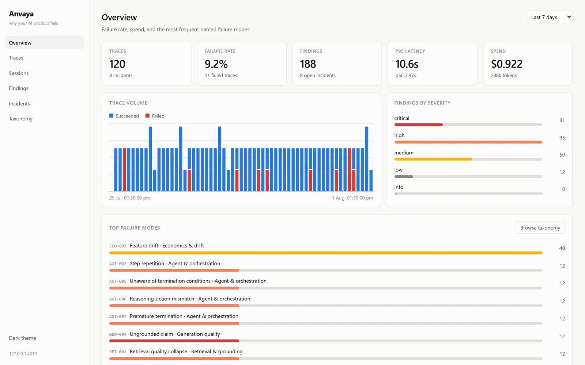585x365 pixels.
Task: Click the '1 Aug, 01:30:00 pm' axis label
Action: pos(352,198)
